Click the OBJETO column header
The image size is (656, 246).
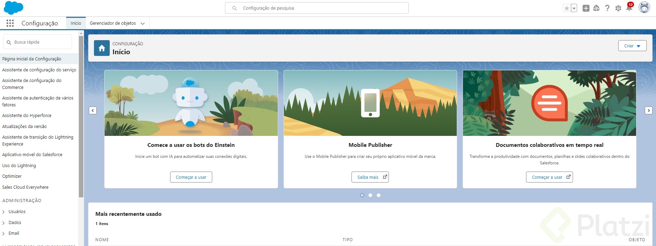pos(637,240)
